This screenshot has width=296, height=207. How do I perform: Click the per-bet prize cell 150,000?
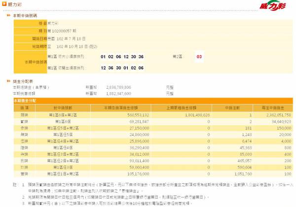(x=284, y=128)
